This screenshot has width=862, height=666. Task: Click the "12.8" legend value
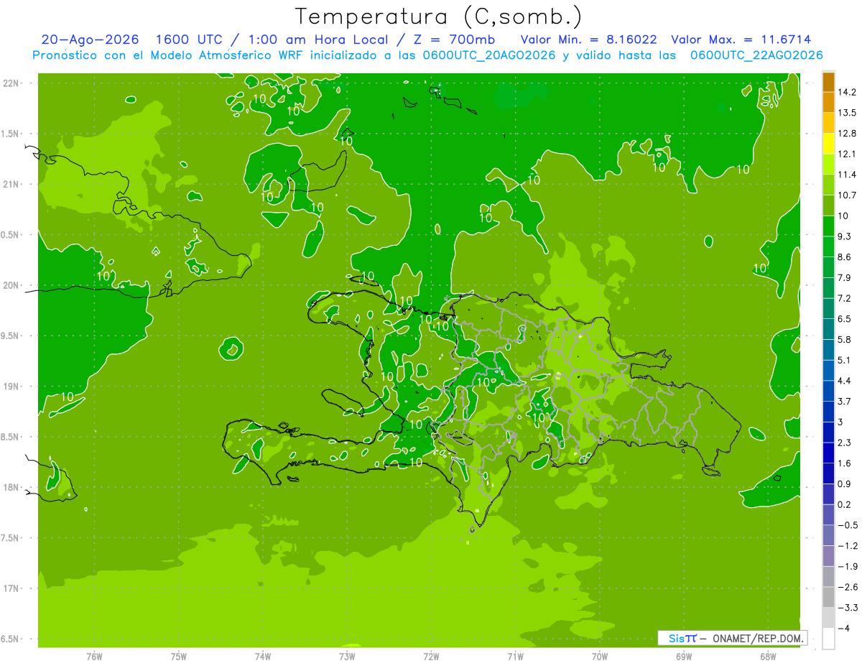coord(847,134)
